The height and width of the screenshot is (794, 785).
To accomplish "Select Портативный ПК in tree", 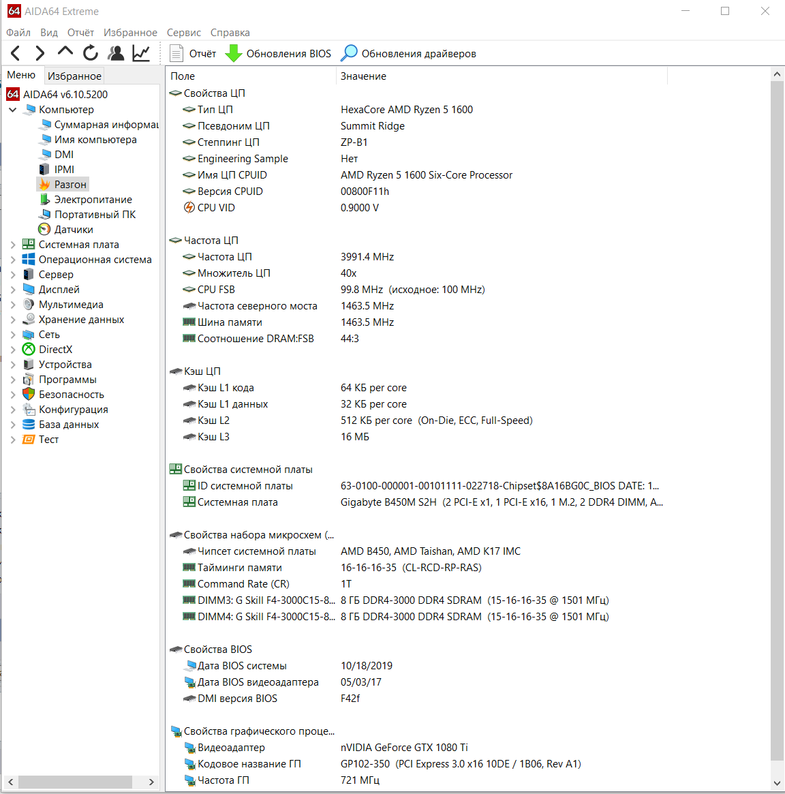I will click(87, 215).
